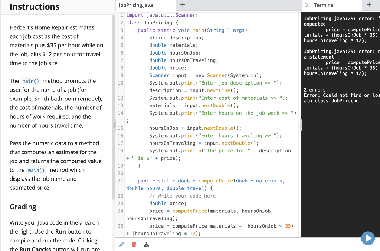Click the red trash delete icon
This screenshot has height=251, width=380.
tap(134, 244)
